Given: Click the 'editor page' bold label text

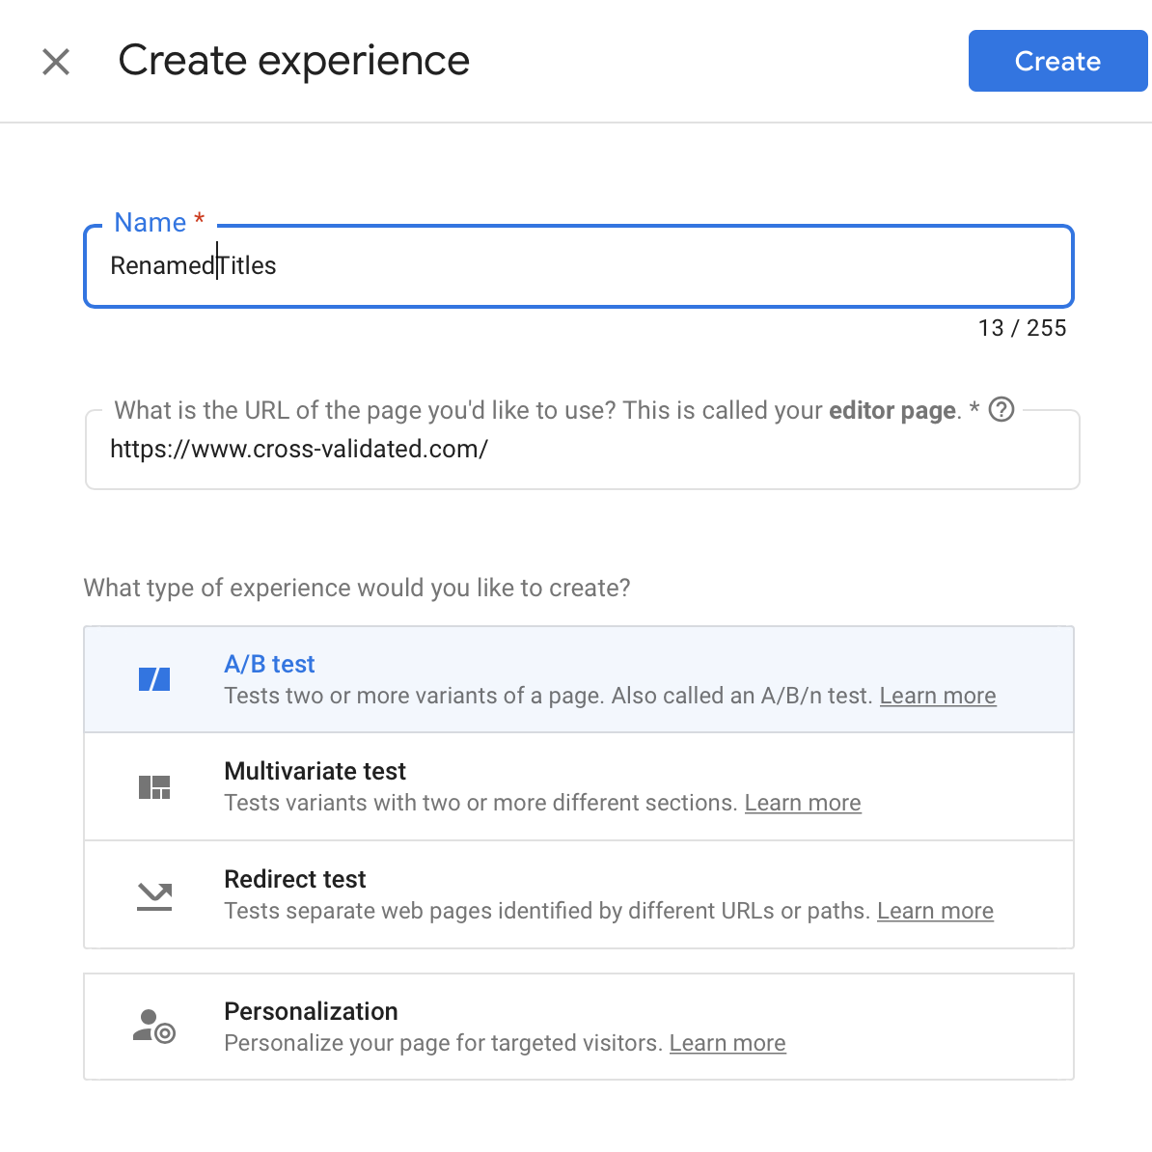Looking at the screenshot, I should pos(891,411).
